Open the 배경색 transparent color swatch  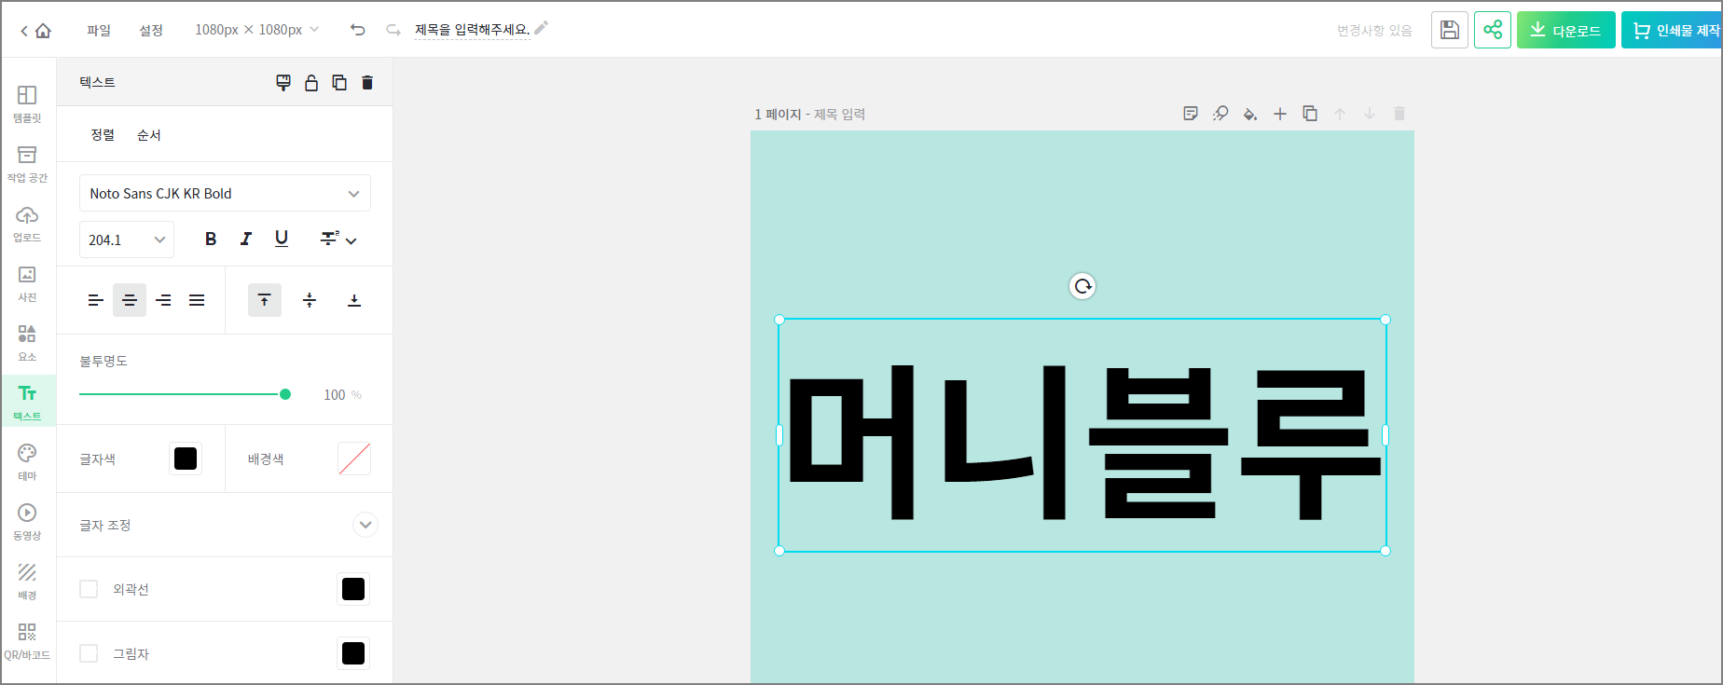[x=354, y=459]
